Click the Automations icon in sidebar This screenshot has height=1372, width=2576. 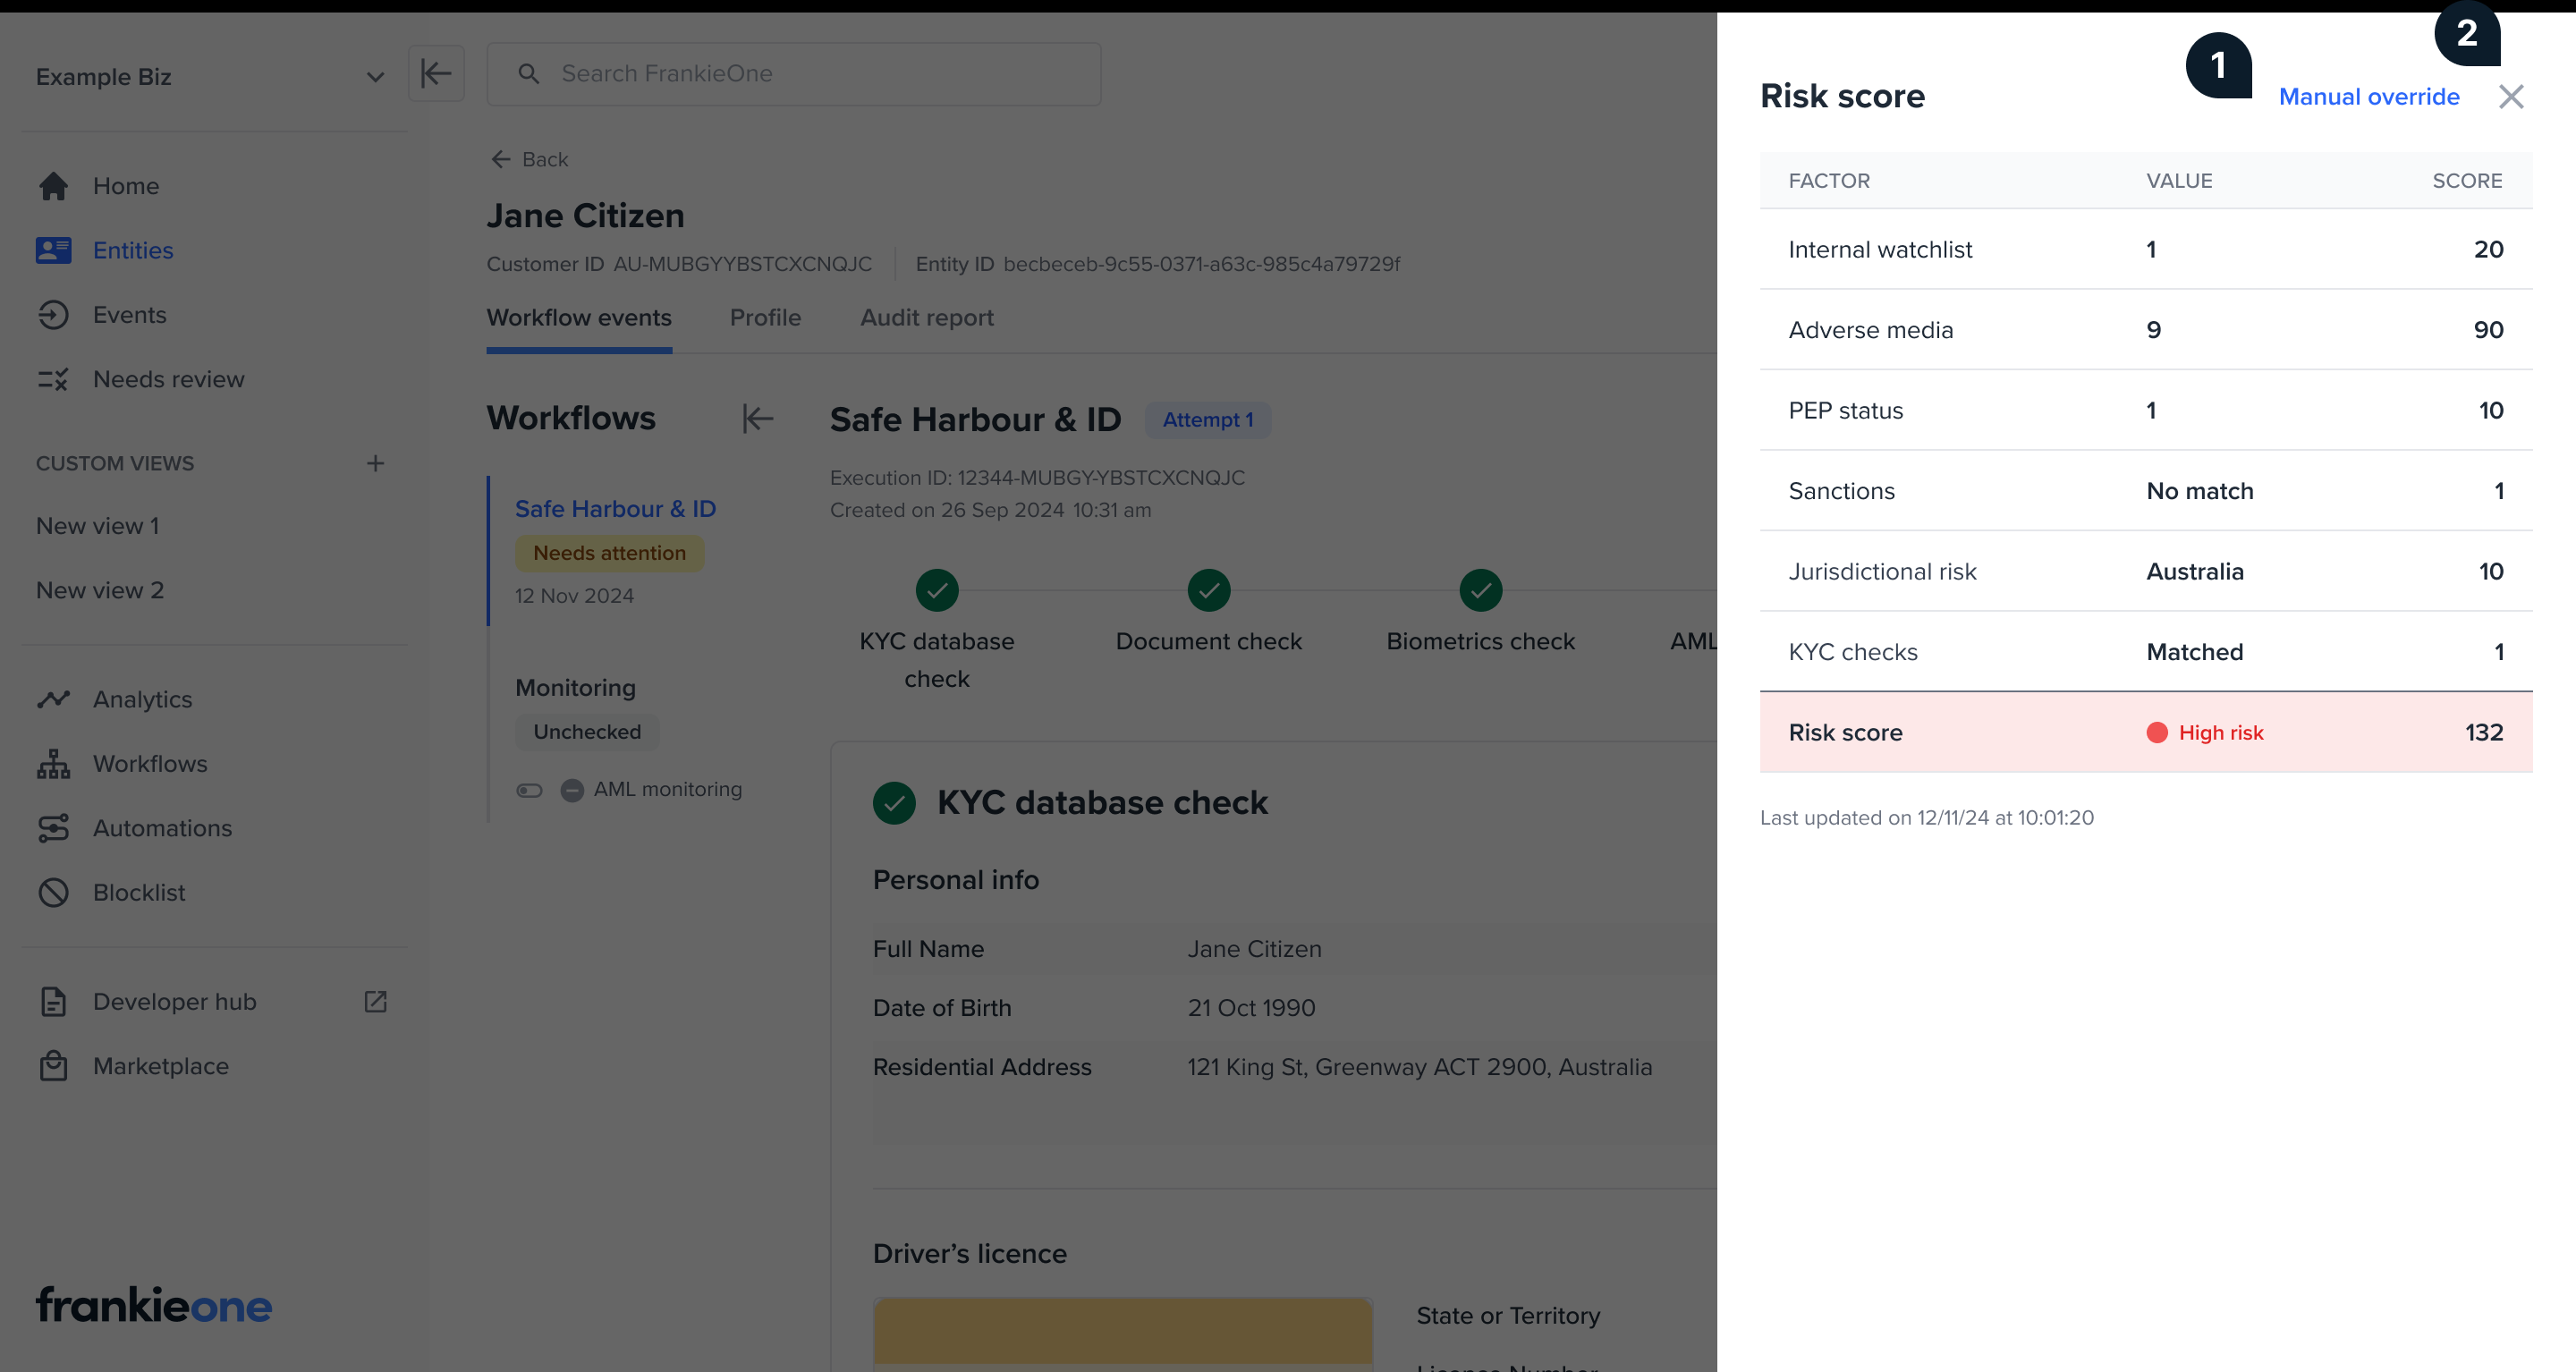(x=53, y=828)
